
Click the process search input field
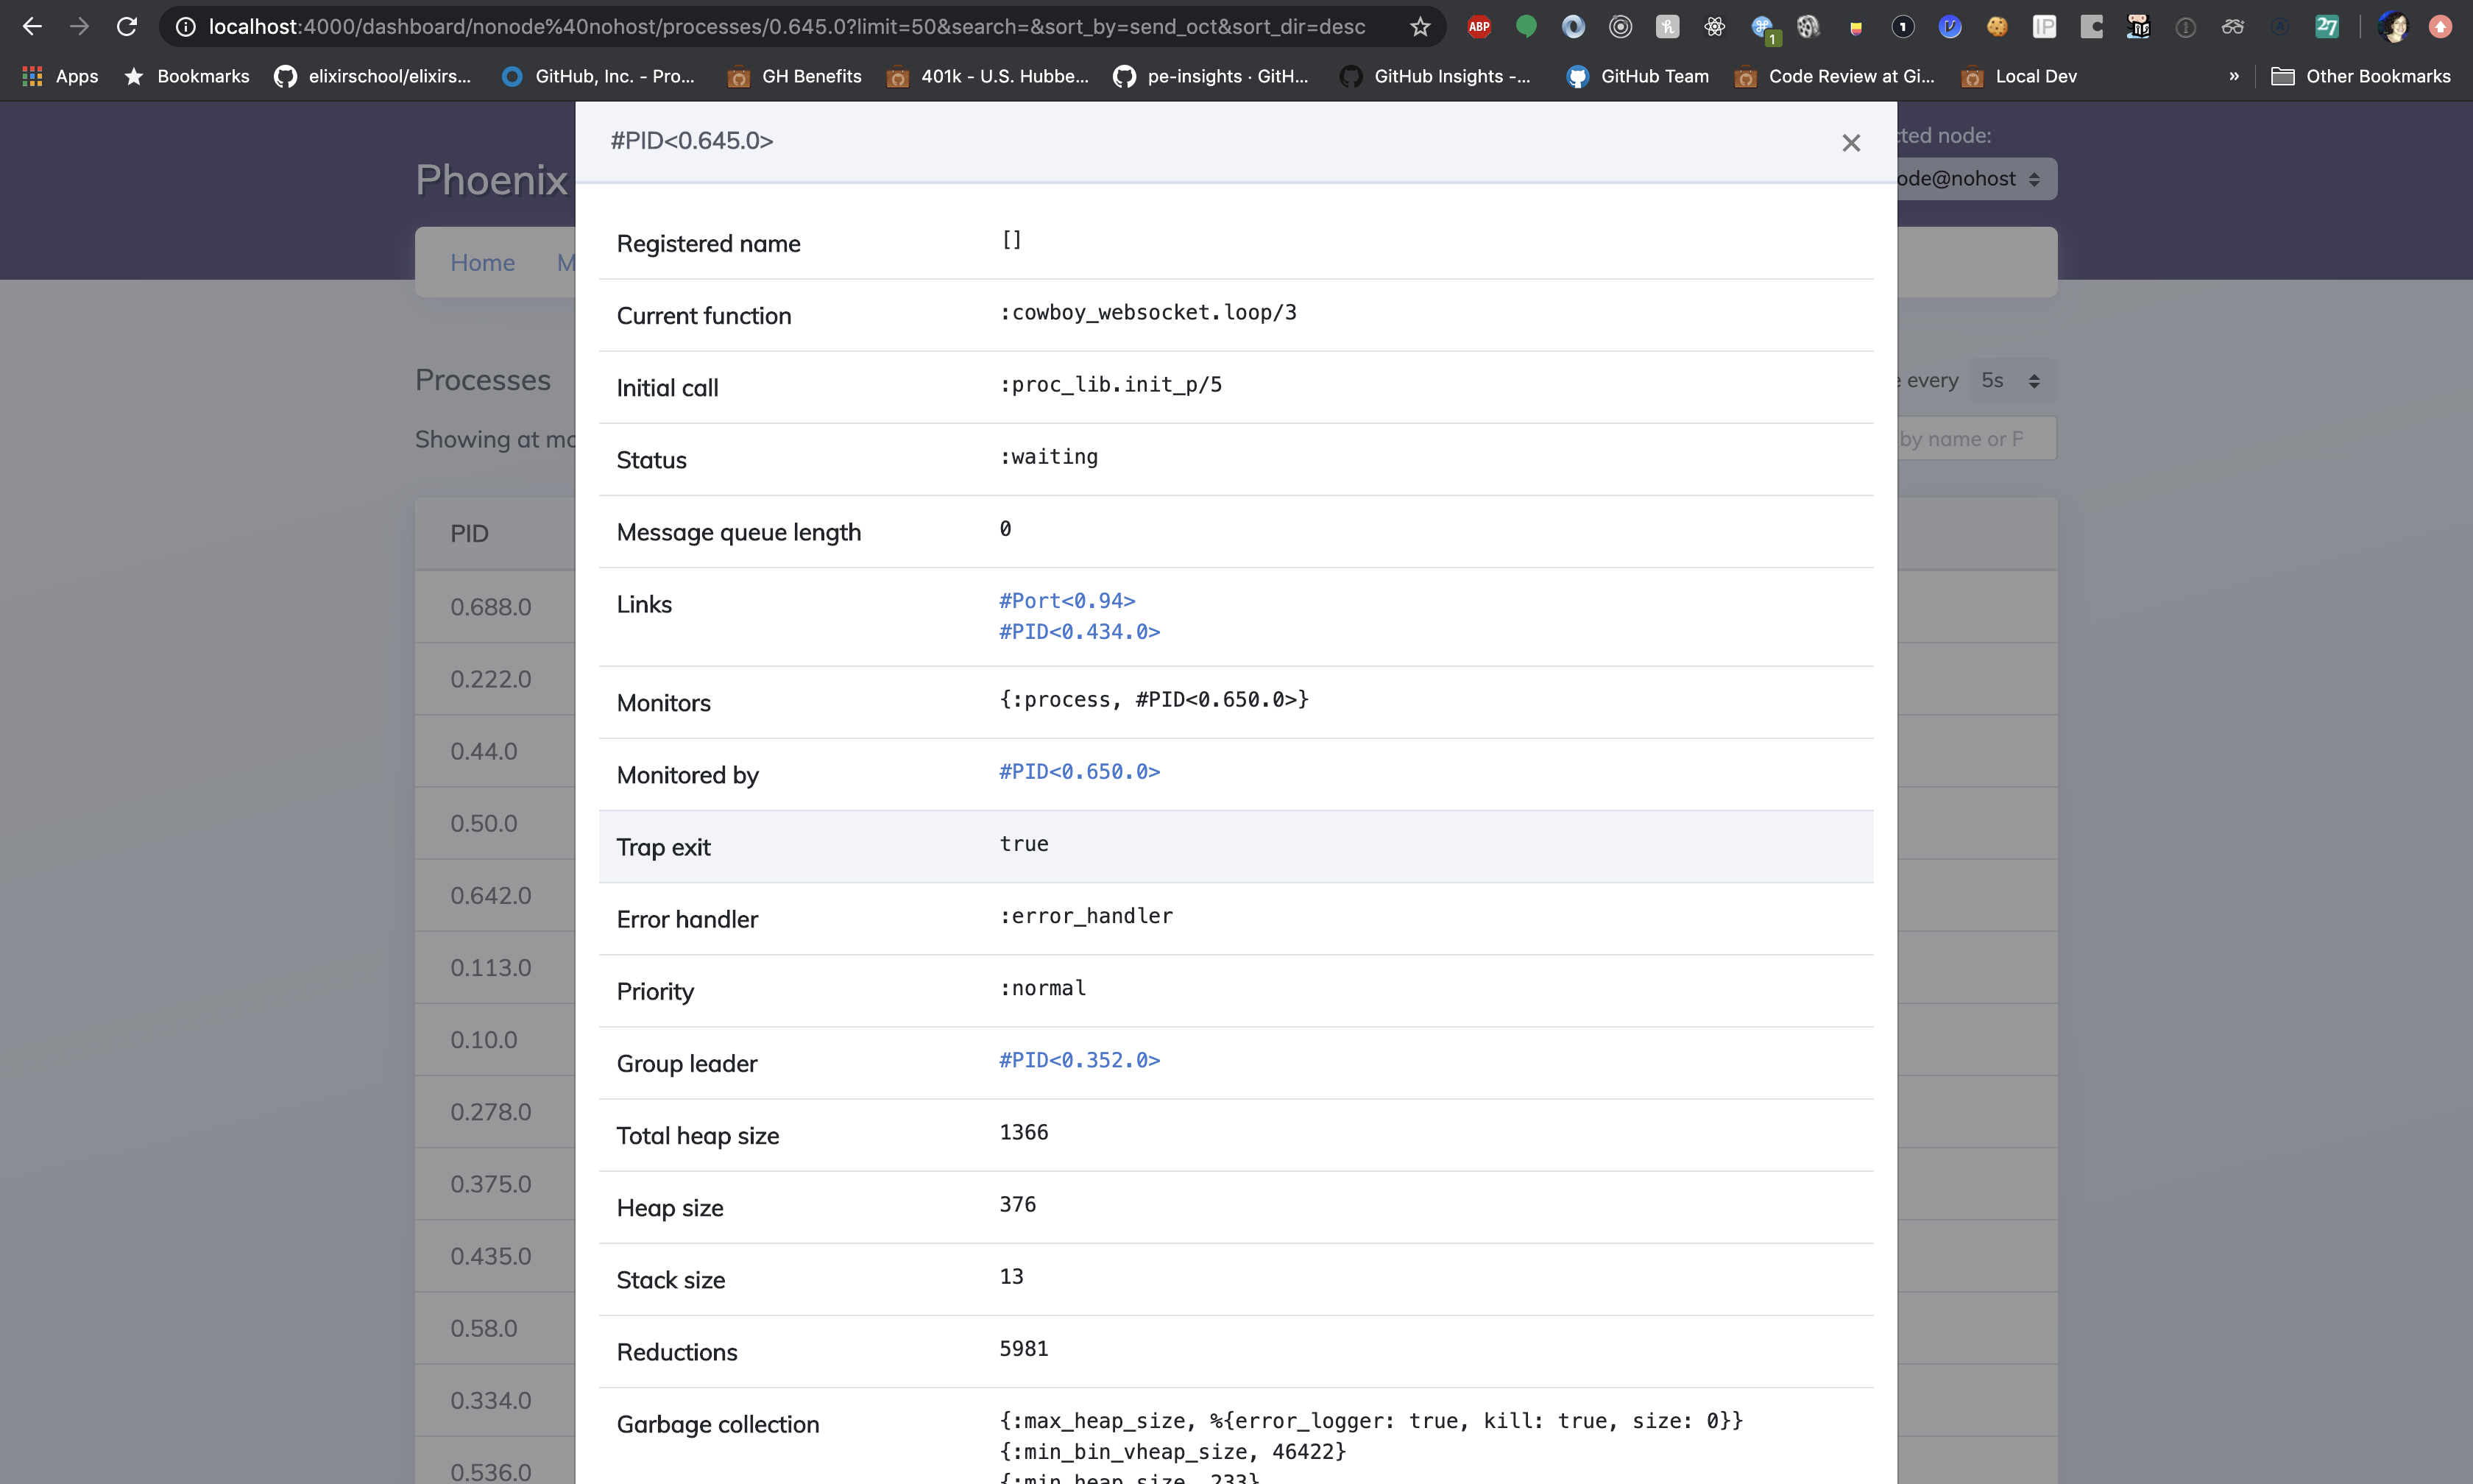click(1974, 439)
